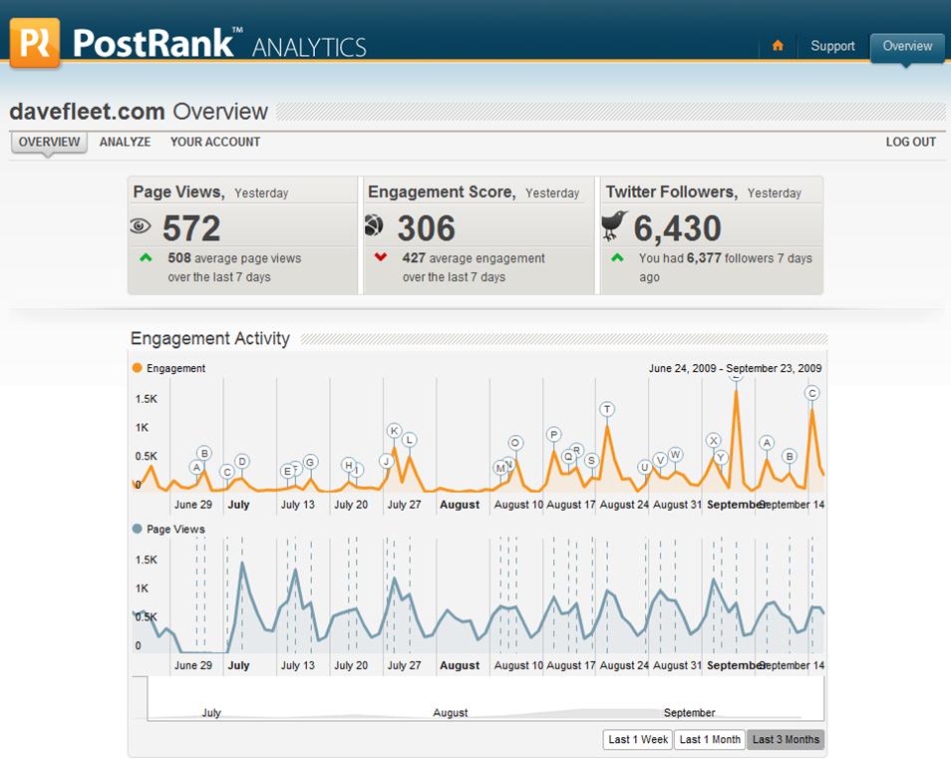Click the green up arrow under Page Views
951x759 pixels.
(x=146, y=258)
